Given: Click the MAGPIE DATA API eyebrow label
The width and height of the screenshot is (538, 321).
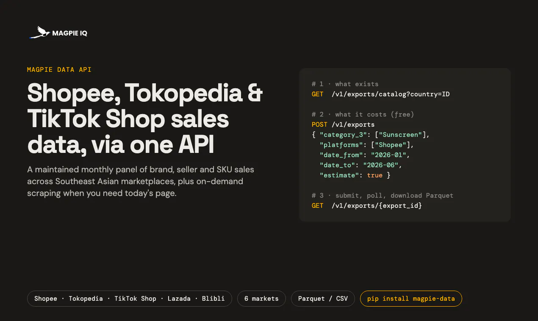Looking at the screenshot, I should pos(59,70).
